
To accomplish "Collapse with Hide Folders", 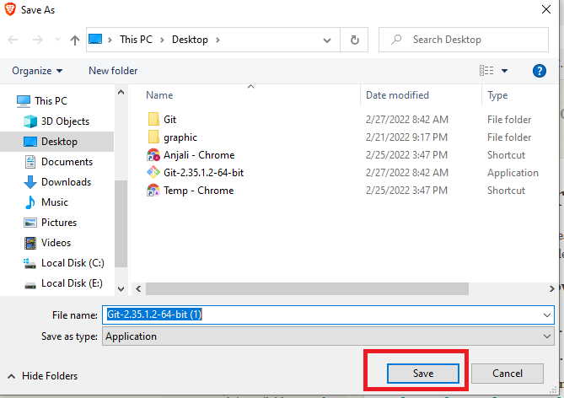I will (x=42, y=376).
